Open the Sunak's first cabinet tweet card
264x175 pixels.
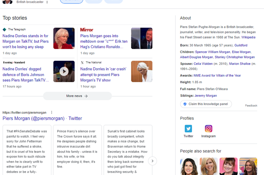(x=128, y=150)
